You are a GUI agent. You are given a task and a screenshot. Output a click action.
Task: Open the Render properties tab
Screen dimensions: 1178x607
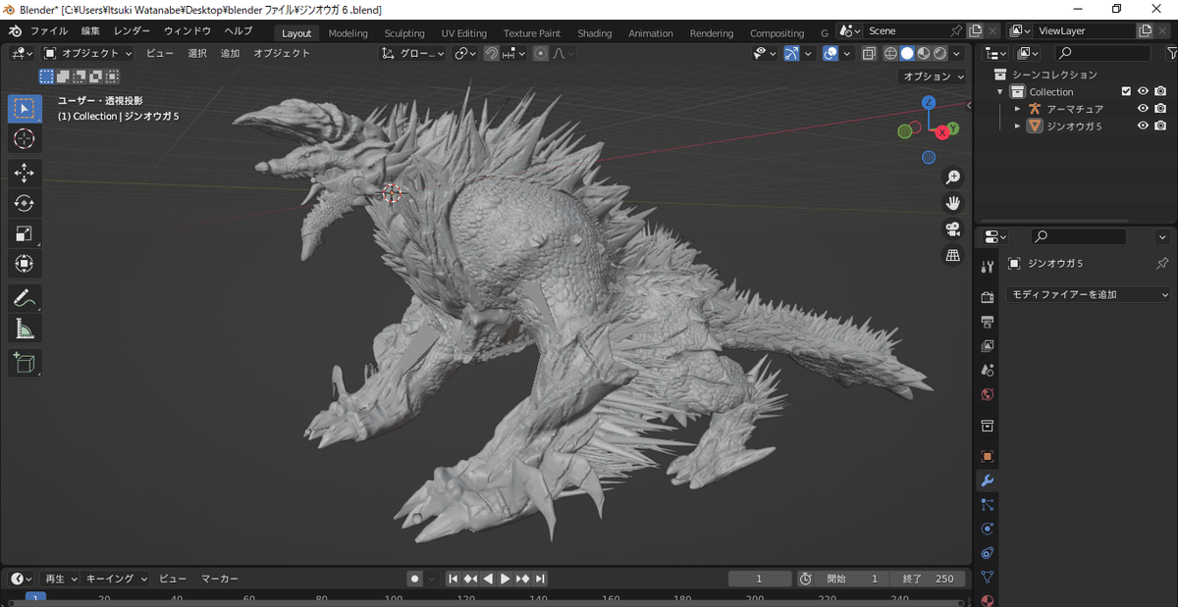click(988, 297)
